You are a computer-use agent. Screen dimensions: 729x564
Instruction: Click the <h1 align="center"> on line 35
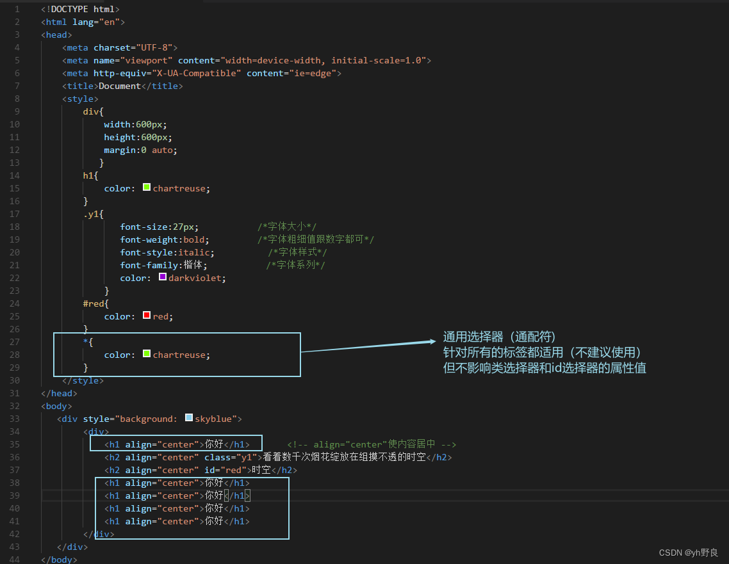[x=154, y=444]
